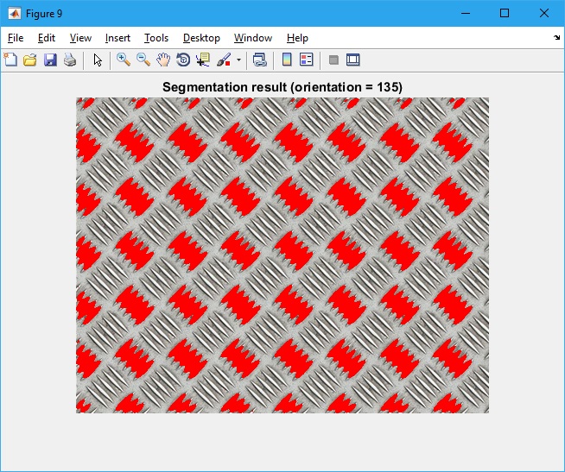This screenshot has width=565, height=472.
Task: Select the Zoom Out magnifier tool
Action: pyautogui.click(x=143, y=60)
